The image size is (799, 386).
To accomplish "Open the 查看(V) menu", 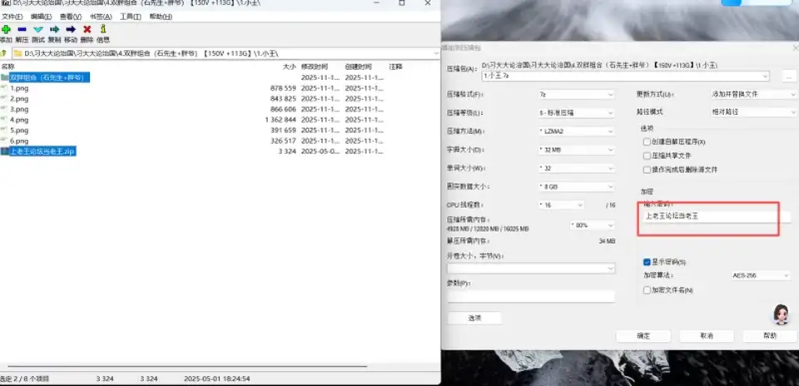I will pos(70,17).
